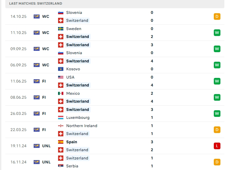Click the Mexico flag icon
The height and width of the screenshot is (170, 228).
(61, 93)
